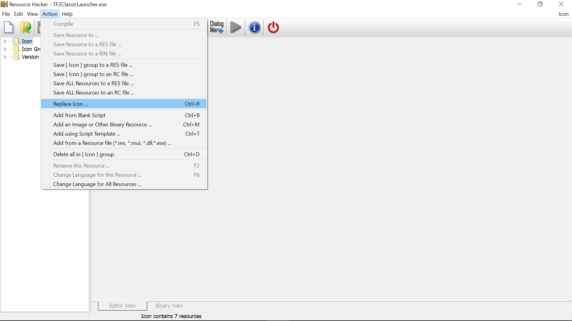This screenshot has height=321, width=572.
Task: Select Rename this Resource entry
Action: pyautogui.click(x=124, y=166)
